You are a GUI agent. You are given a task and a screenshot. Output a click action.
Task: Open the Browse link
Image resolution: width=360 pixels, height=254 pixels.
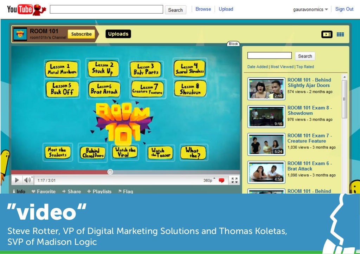(203, 9)
